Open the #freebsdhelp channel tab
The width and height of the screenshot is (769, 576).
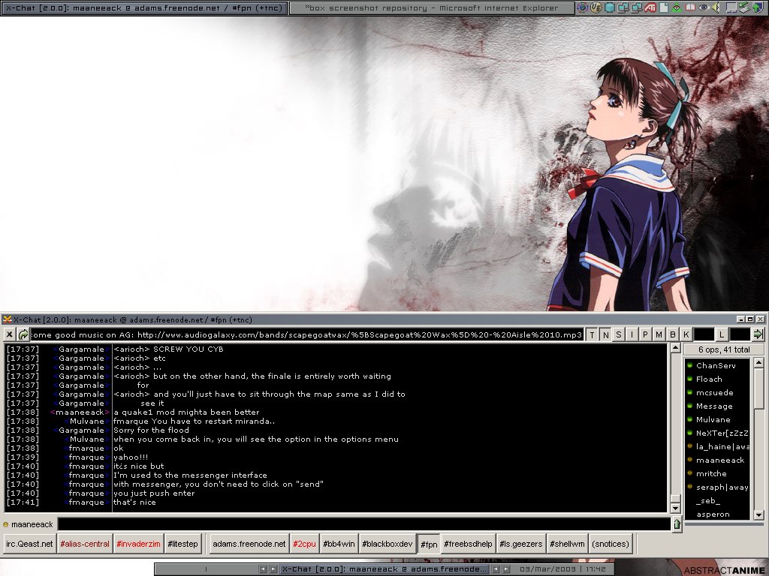click(x=468, y=544)
